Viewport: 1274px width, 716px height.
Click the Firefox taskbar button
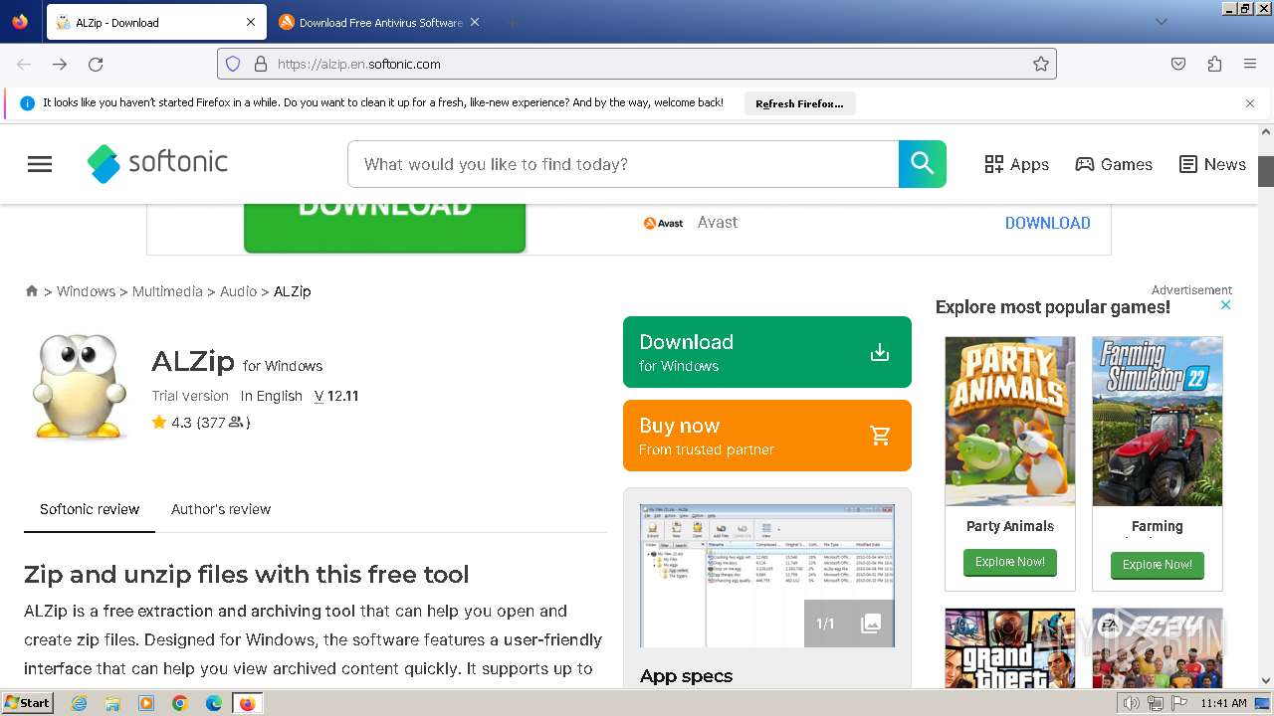[x=247, y=703]
